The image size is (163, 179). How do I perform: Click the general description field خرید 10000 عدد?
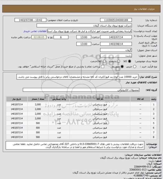pos(77,77)
